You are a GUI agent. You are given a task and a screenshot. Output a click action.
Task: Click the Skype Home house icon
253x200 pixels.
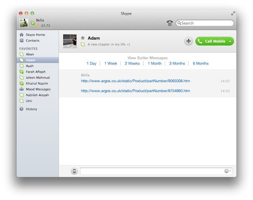click(21, 34)
